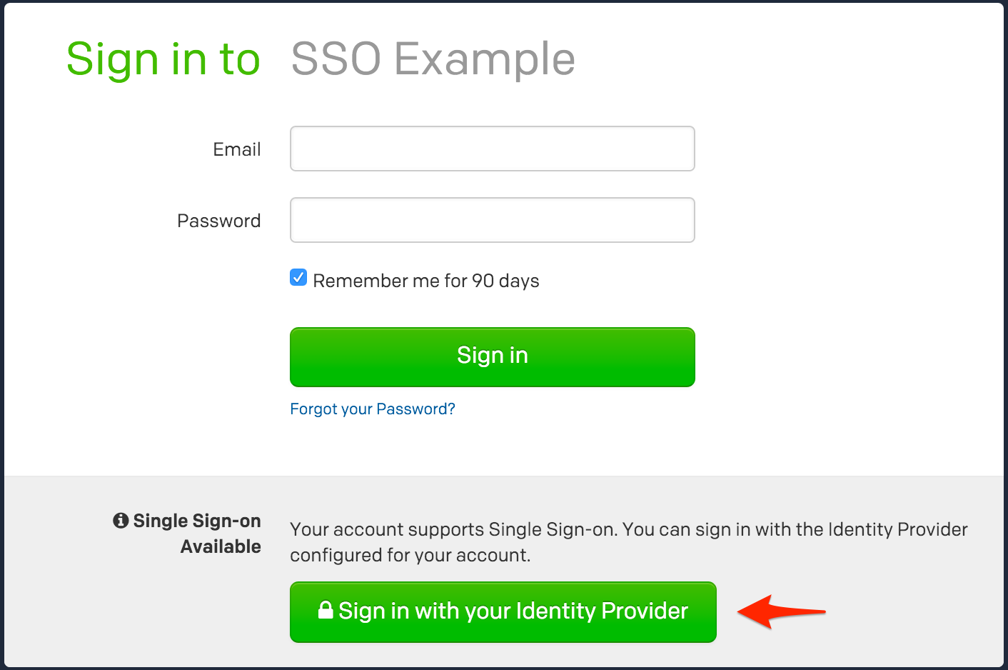This screenshot has width=1008, height=670.
Task: Sign in with your Identity Provider
Action: click(503, 611)
